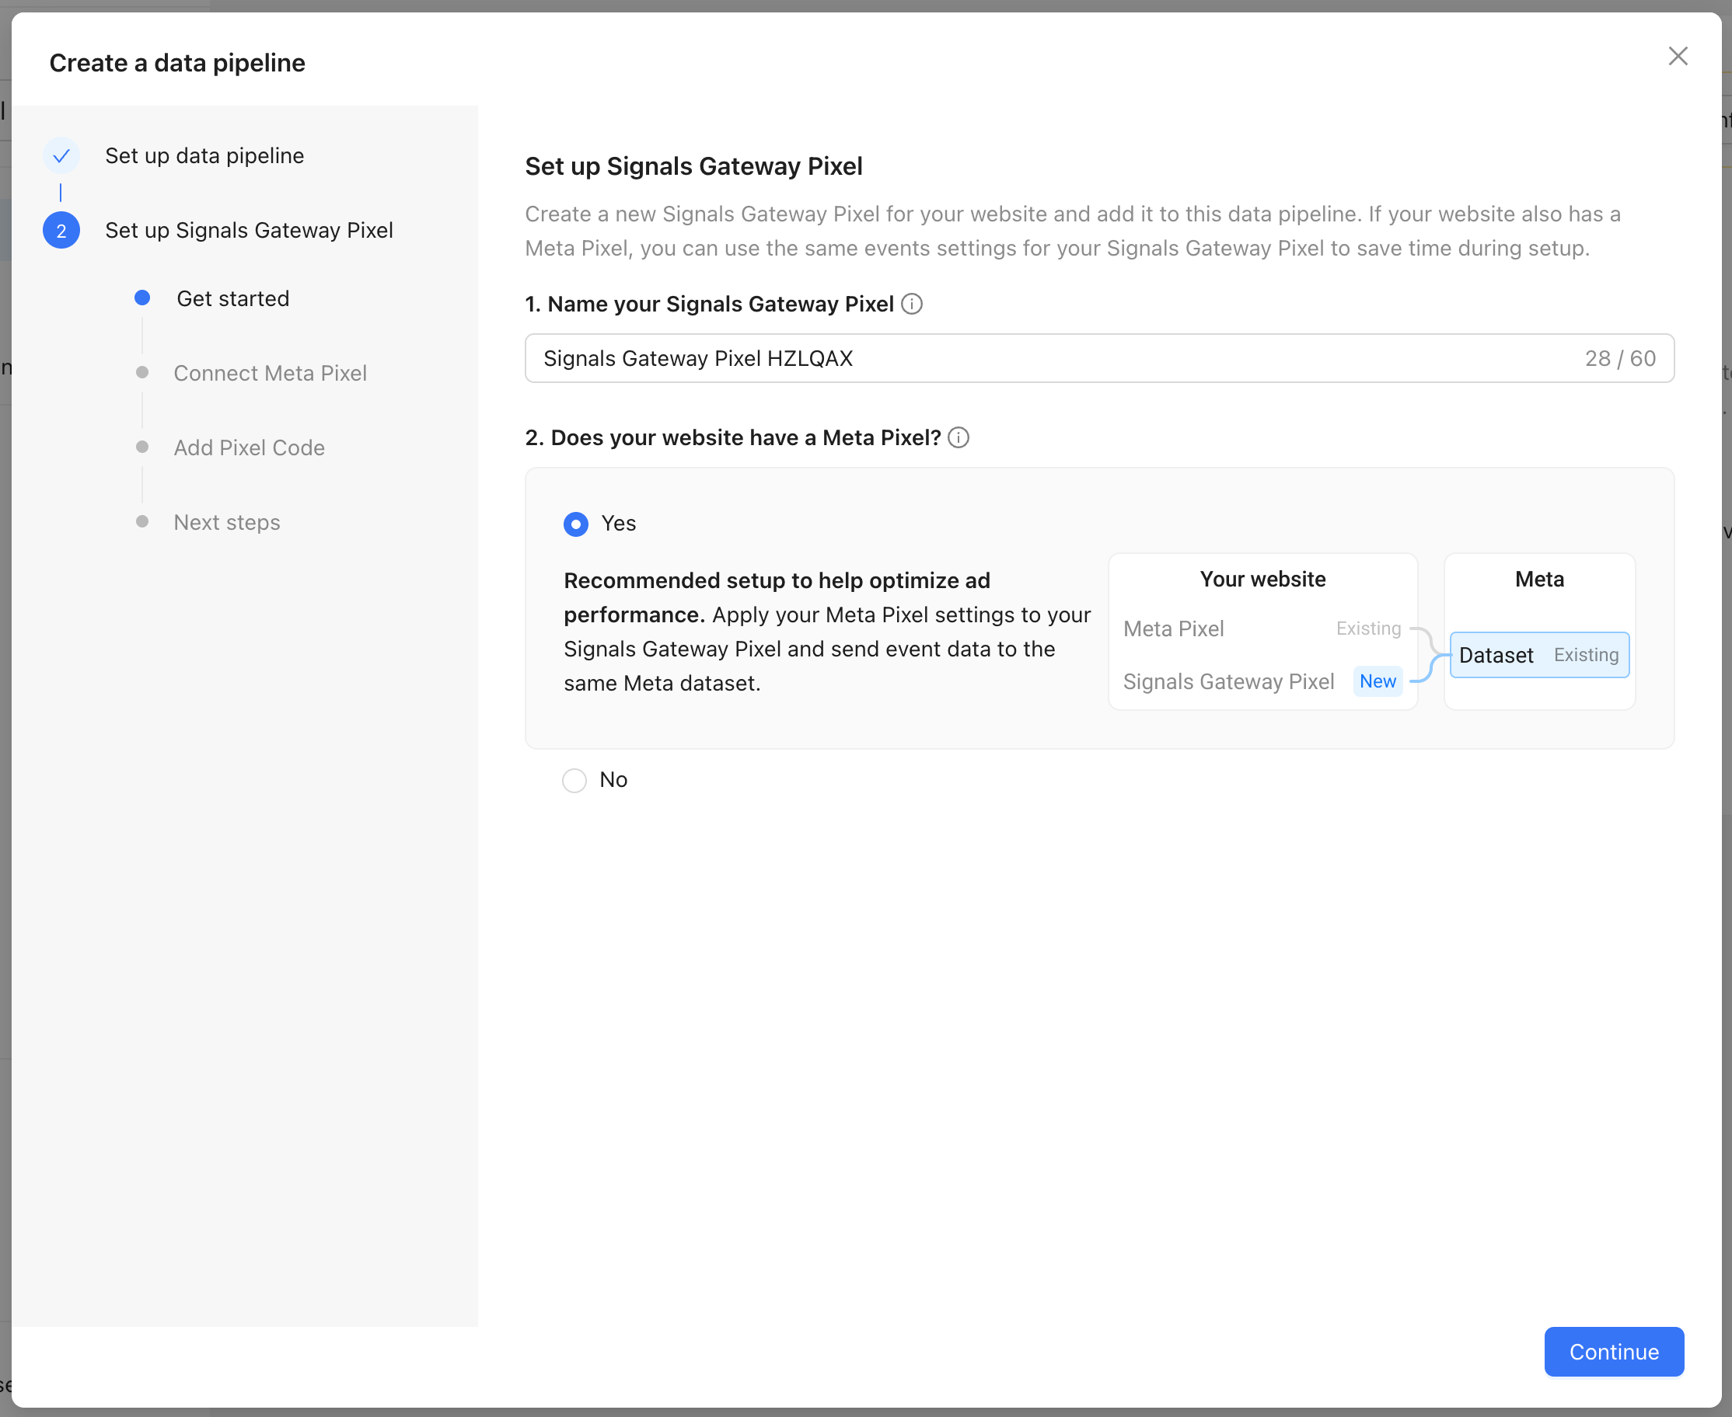Click the blue Get started bullet dot
Image resolution: width=1732 pixels, height=1417 pixels.
(x=142, y=298)
